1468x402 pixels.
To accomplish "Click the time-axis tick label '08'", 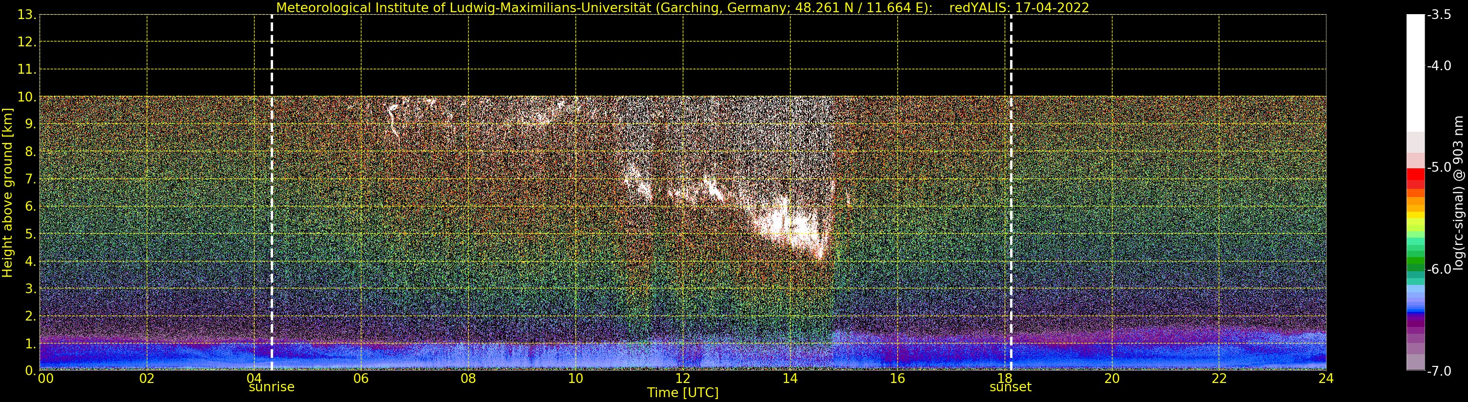I will pyautogui.click(x=468, y=379).
